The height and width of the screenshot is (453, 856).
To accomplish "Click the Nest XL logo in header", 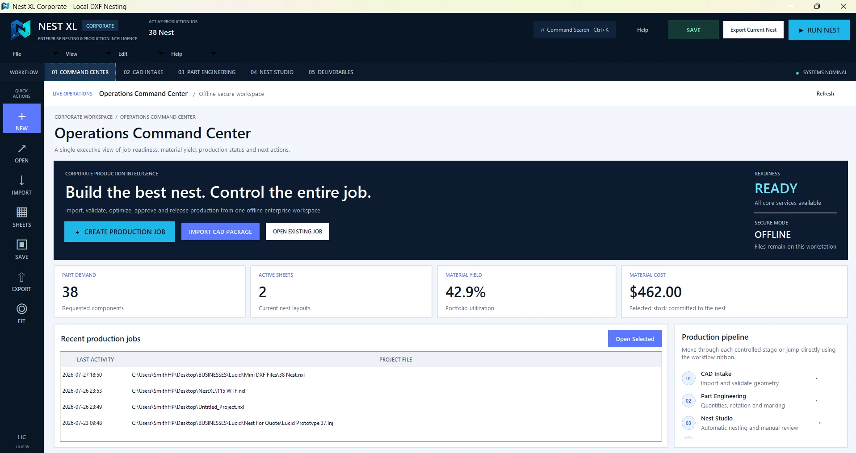I will (x=21, y=30).
